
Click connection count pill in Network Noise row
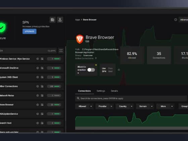pos(54,95)
